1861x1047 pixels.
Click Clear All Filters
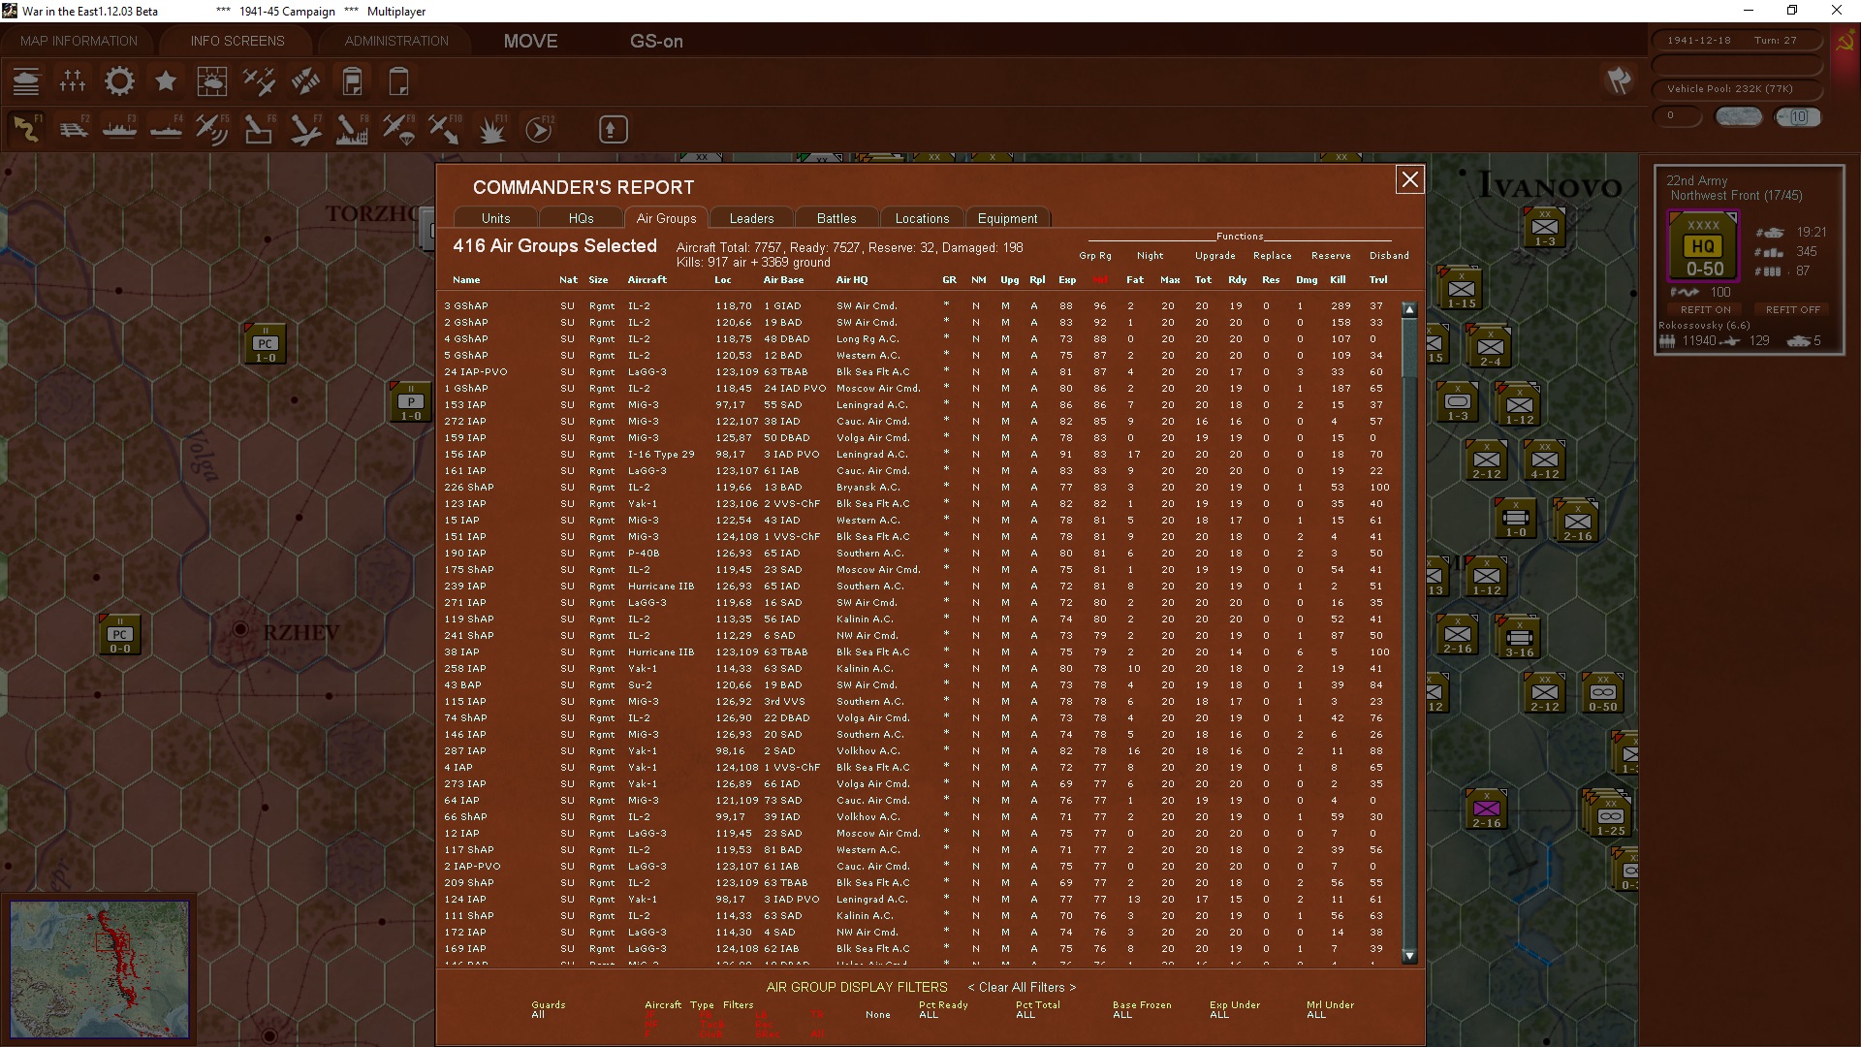(1022, 987)
